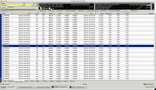
Task: Sort by the Symbol column header
Action: pyautogui.click(x=49, y=13)
